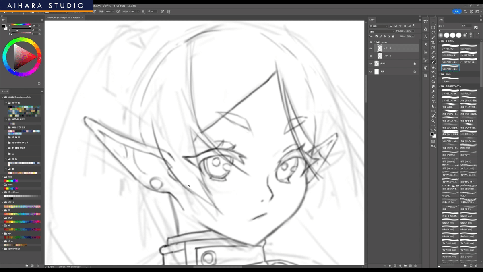
Task: Open the Paragraph panel icon
Action: pyautogui.click(x=426, y=44)
